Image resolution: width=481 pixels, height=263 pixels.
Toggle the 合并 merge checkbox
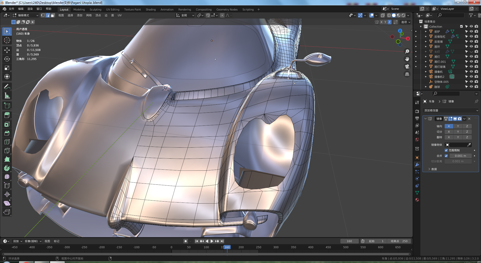[446, 156]
